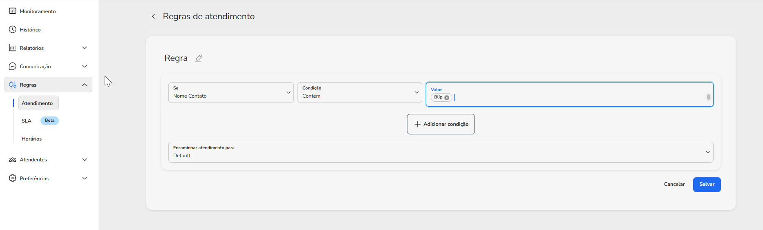The width and height of the screenshot is (763, 230).
Task: Expand the Preferências menu chevron
Action: click(x=85, y=178)
